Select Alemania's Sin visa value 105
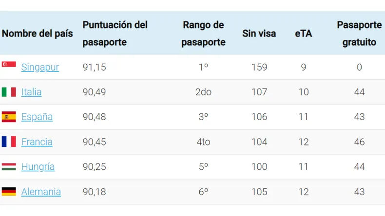385x216 pixels. [x=259, y=192]
